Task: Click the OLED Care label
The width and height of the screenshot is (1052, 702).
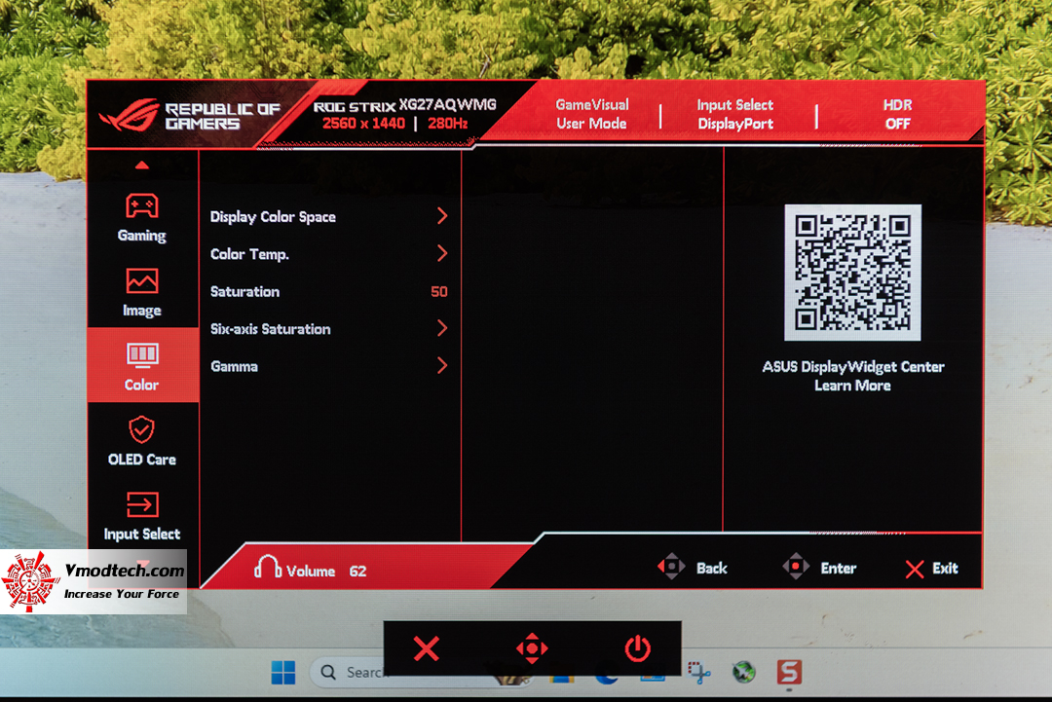Action: tap(141, 460)
